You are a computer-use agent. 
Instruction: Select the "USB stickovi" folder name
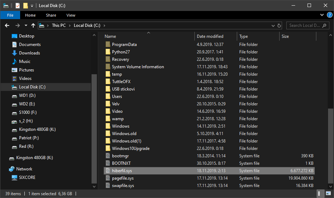(x=123, y=89)
